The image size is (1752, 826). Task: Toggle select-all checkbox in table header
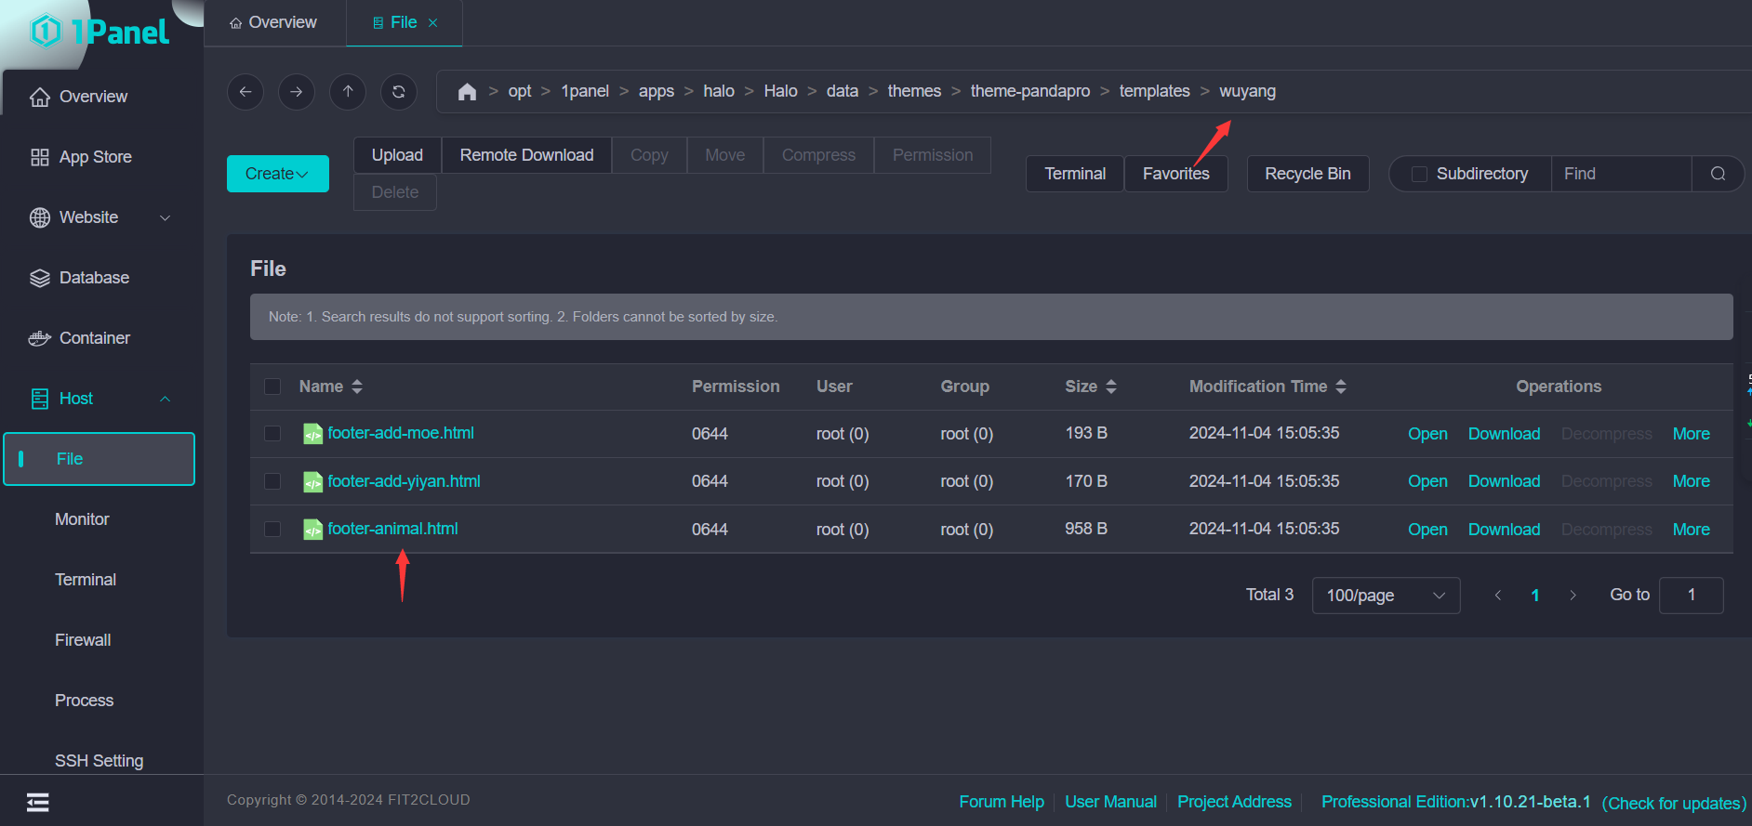272,387
